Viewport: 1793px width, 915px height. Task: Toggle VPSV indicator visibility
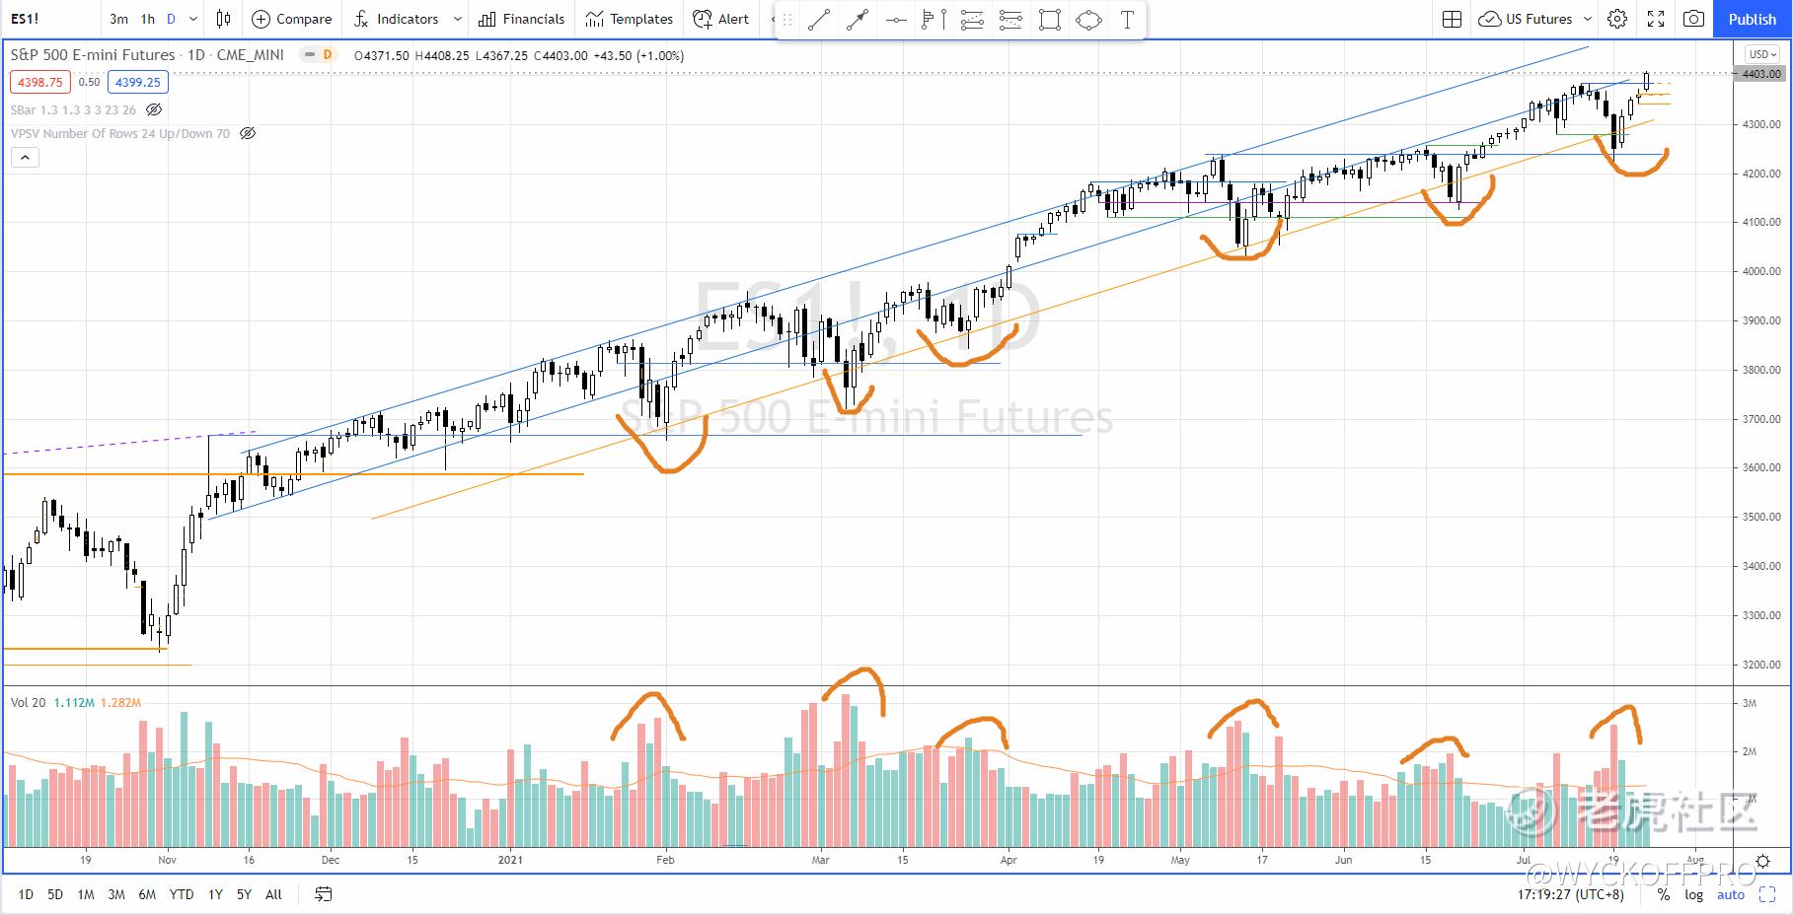pyautogui.click(x=248, y=133)
